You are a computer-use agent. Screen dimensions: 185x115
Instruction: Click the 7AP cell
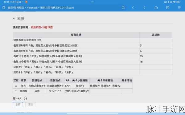click(68, 91)
